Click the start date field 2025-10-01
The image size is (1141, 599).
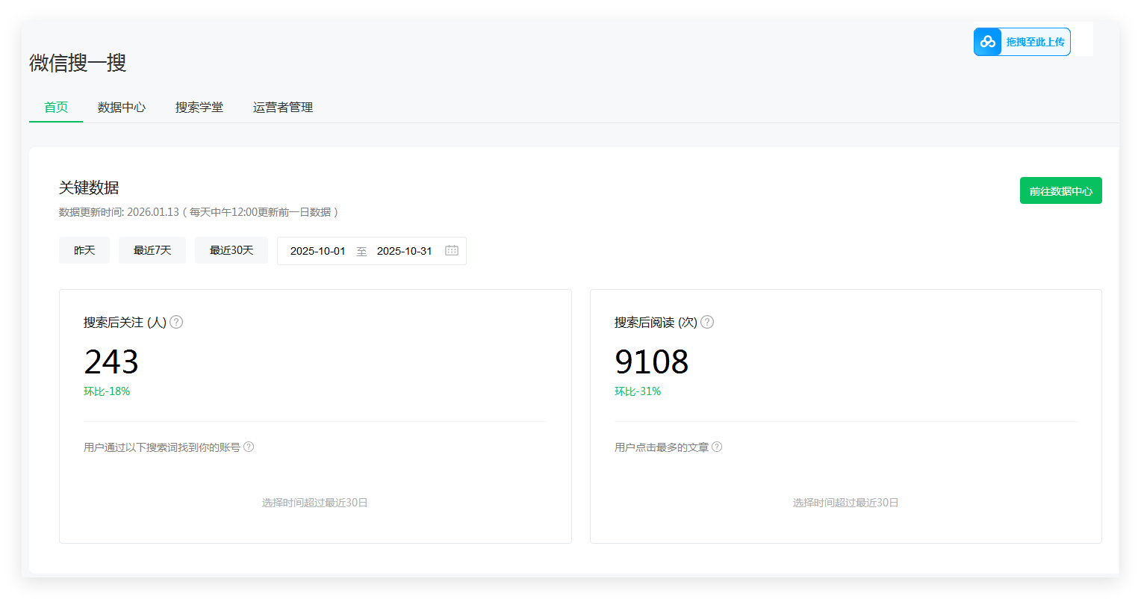click(318, 251)
